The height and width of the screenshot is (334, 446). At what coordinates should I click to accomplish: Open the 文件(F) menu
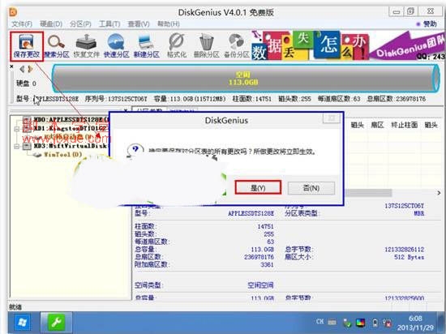tap(22, 24)
